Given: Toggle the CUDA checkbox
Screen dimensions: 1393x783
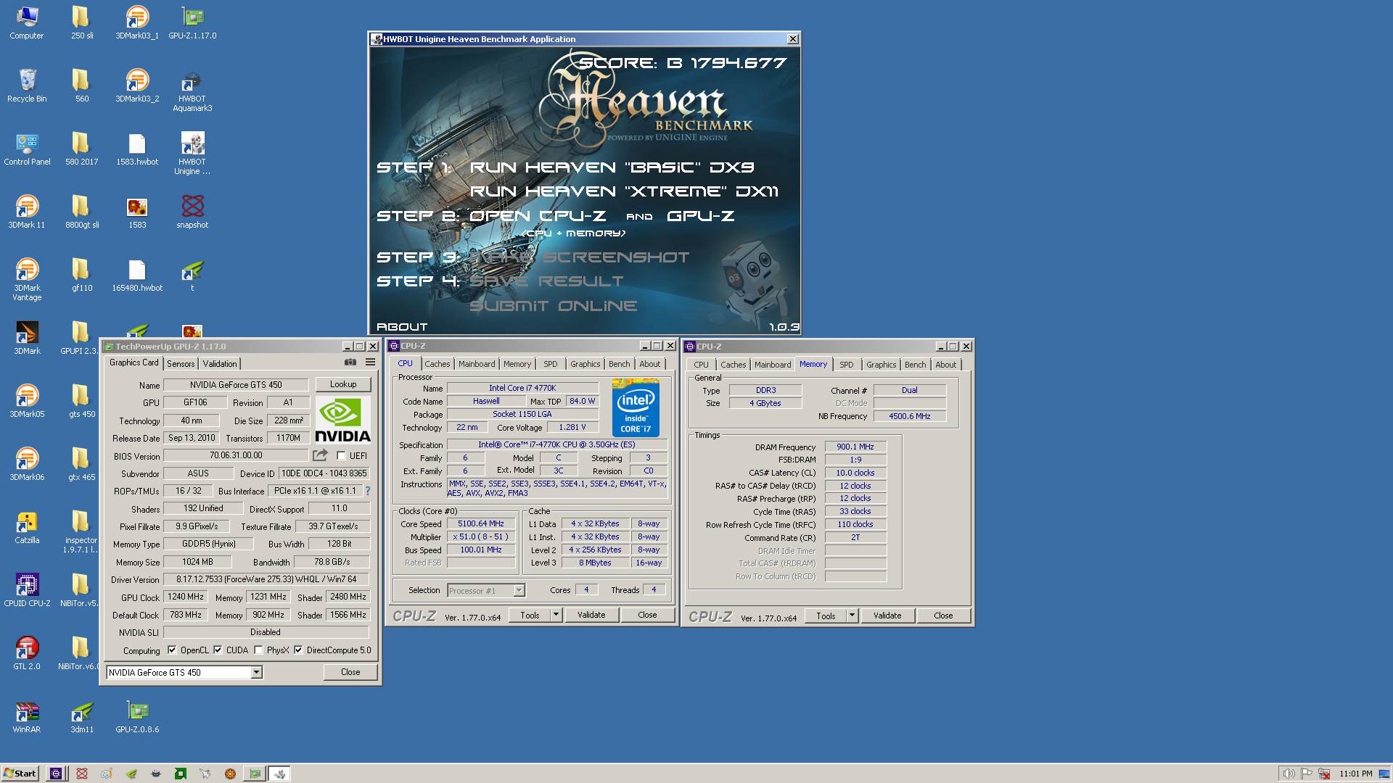Looking at the screenshot, I should click(x=218, y=650).
